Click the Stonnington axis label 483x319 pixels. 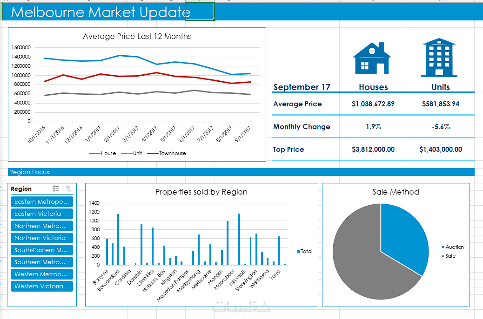pyautogui.click(x=246, y=280)
